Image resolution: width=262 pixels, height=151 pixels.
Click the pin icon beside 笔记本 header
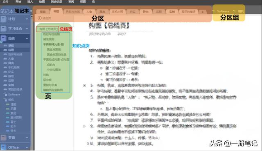point(31,11)
